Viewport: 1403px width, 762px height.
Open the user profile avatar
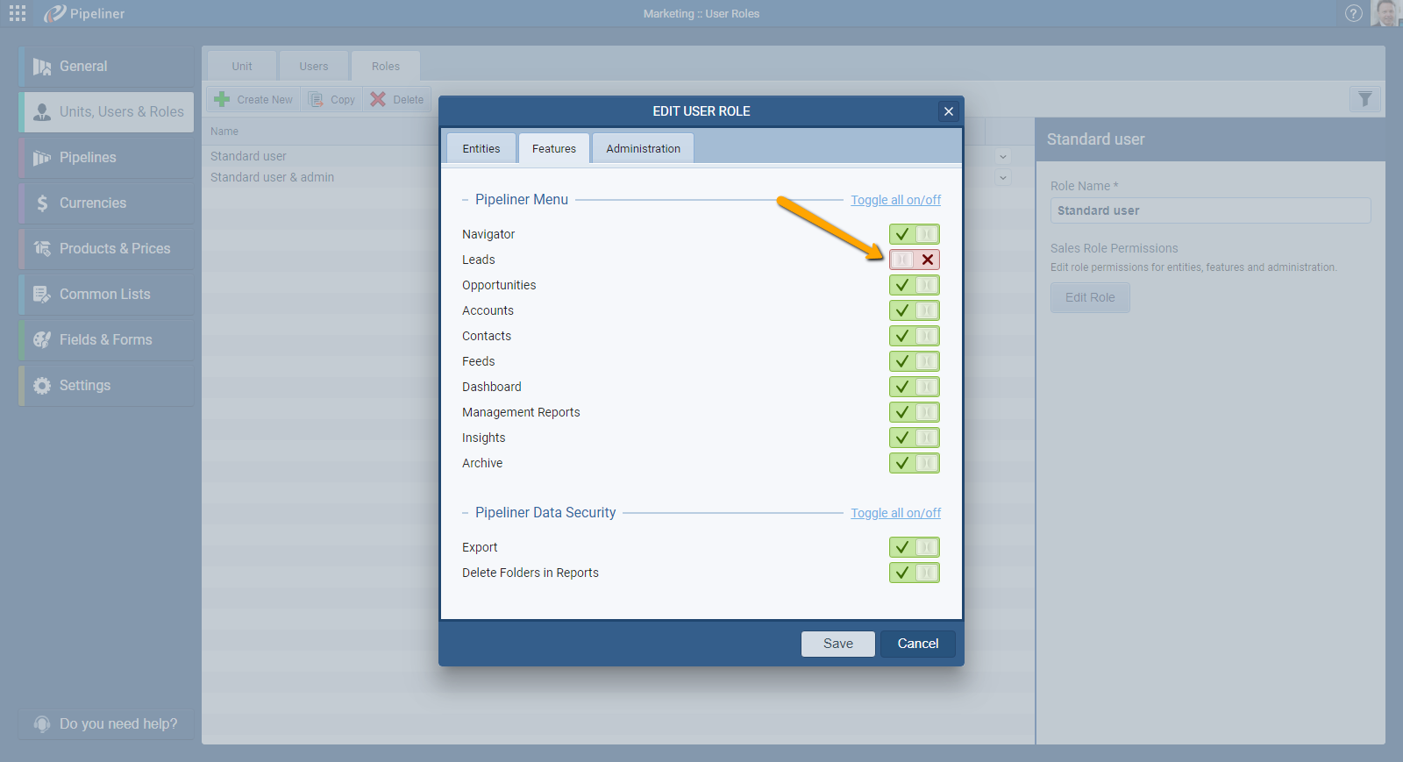click(x=1385, y=13)
